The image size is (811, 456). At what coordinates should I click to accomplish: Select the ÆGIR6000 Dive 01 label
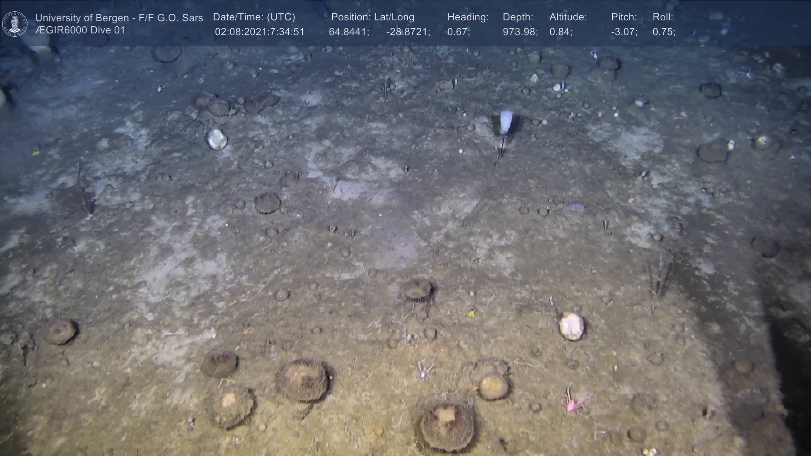tap(80, 30)
